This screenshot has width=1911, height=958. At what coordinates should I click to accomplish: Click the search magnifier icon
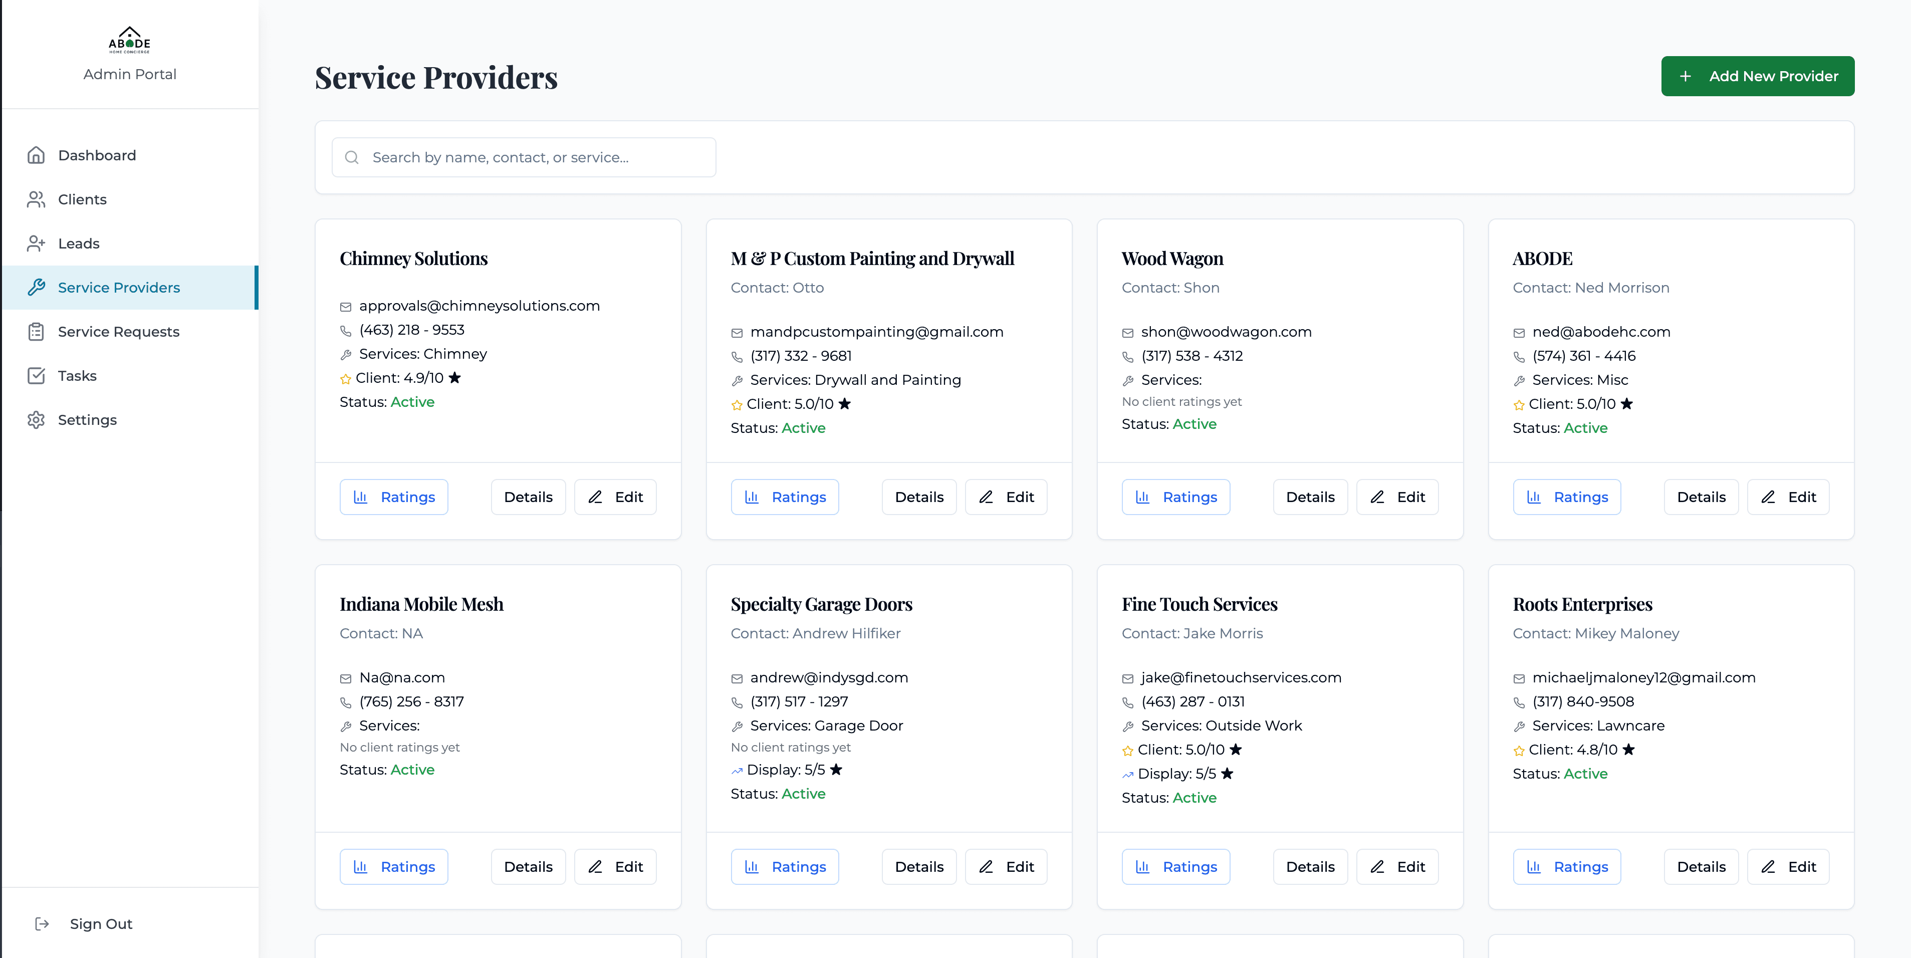352,157
